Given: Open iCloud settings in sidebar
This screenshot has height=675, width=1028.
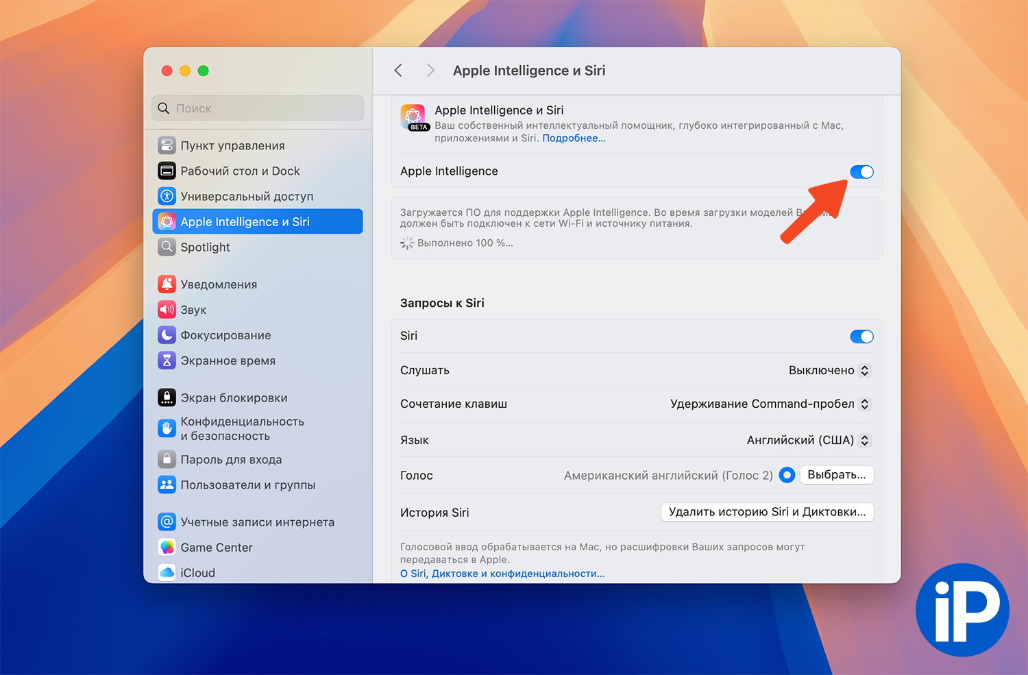Looking at the screenshot, I should click(258, 572).
